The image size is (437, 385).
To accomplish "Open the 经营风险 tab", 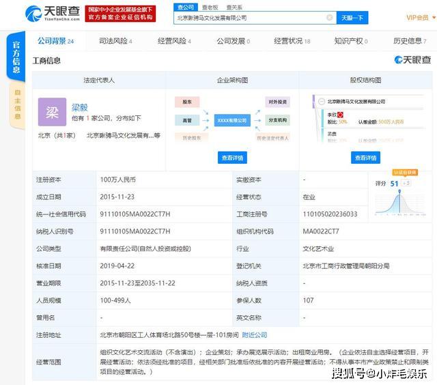I will 174,41.
